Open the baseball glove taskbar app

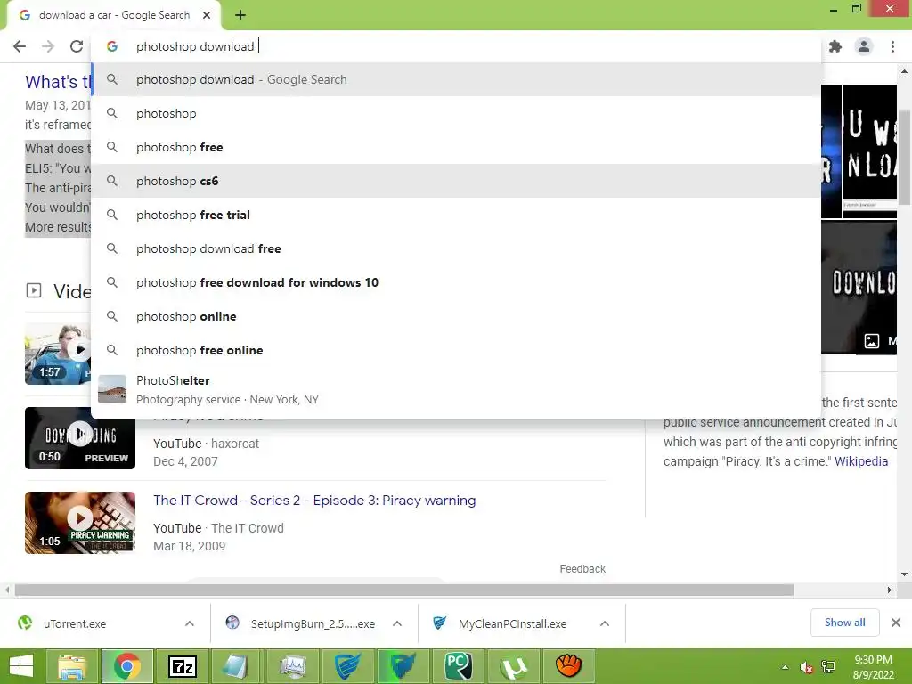[x=568, y=666]
